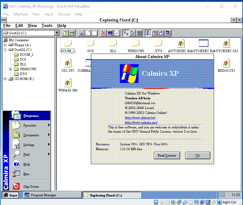243x205 pixels.
Task: Copy selection using the toolbar copy icon
Action: coord(88,33)
